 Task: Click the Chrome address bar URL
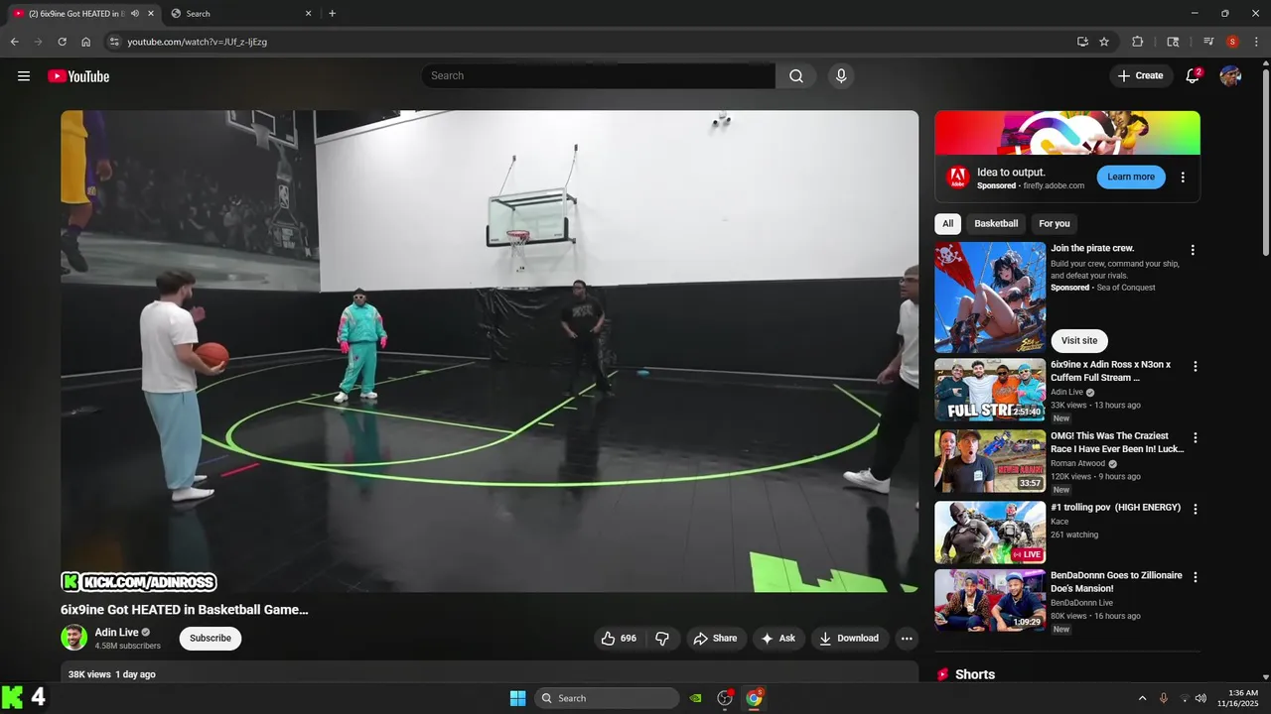[197, 42]
